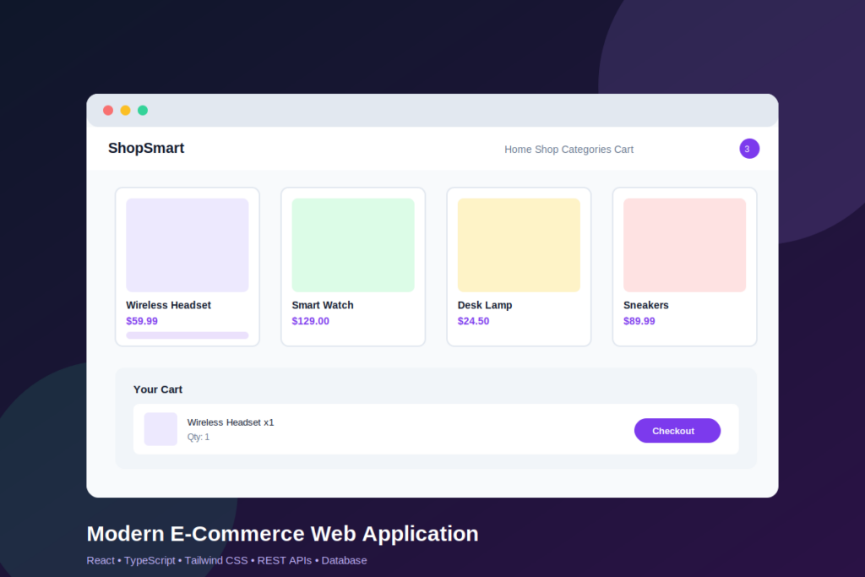The image size is (865, 577).
Task: Click the $89.99 price
Action: [639, 321]
